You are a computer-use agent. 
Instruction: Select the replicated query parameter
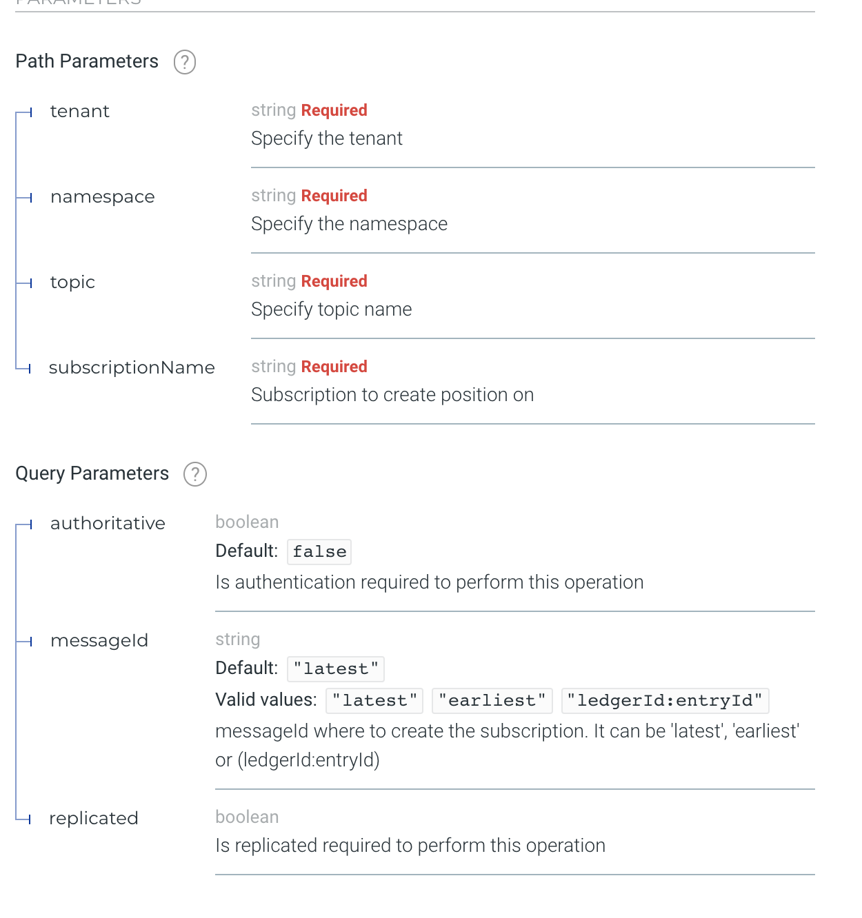click(94, 819)
